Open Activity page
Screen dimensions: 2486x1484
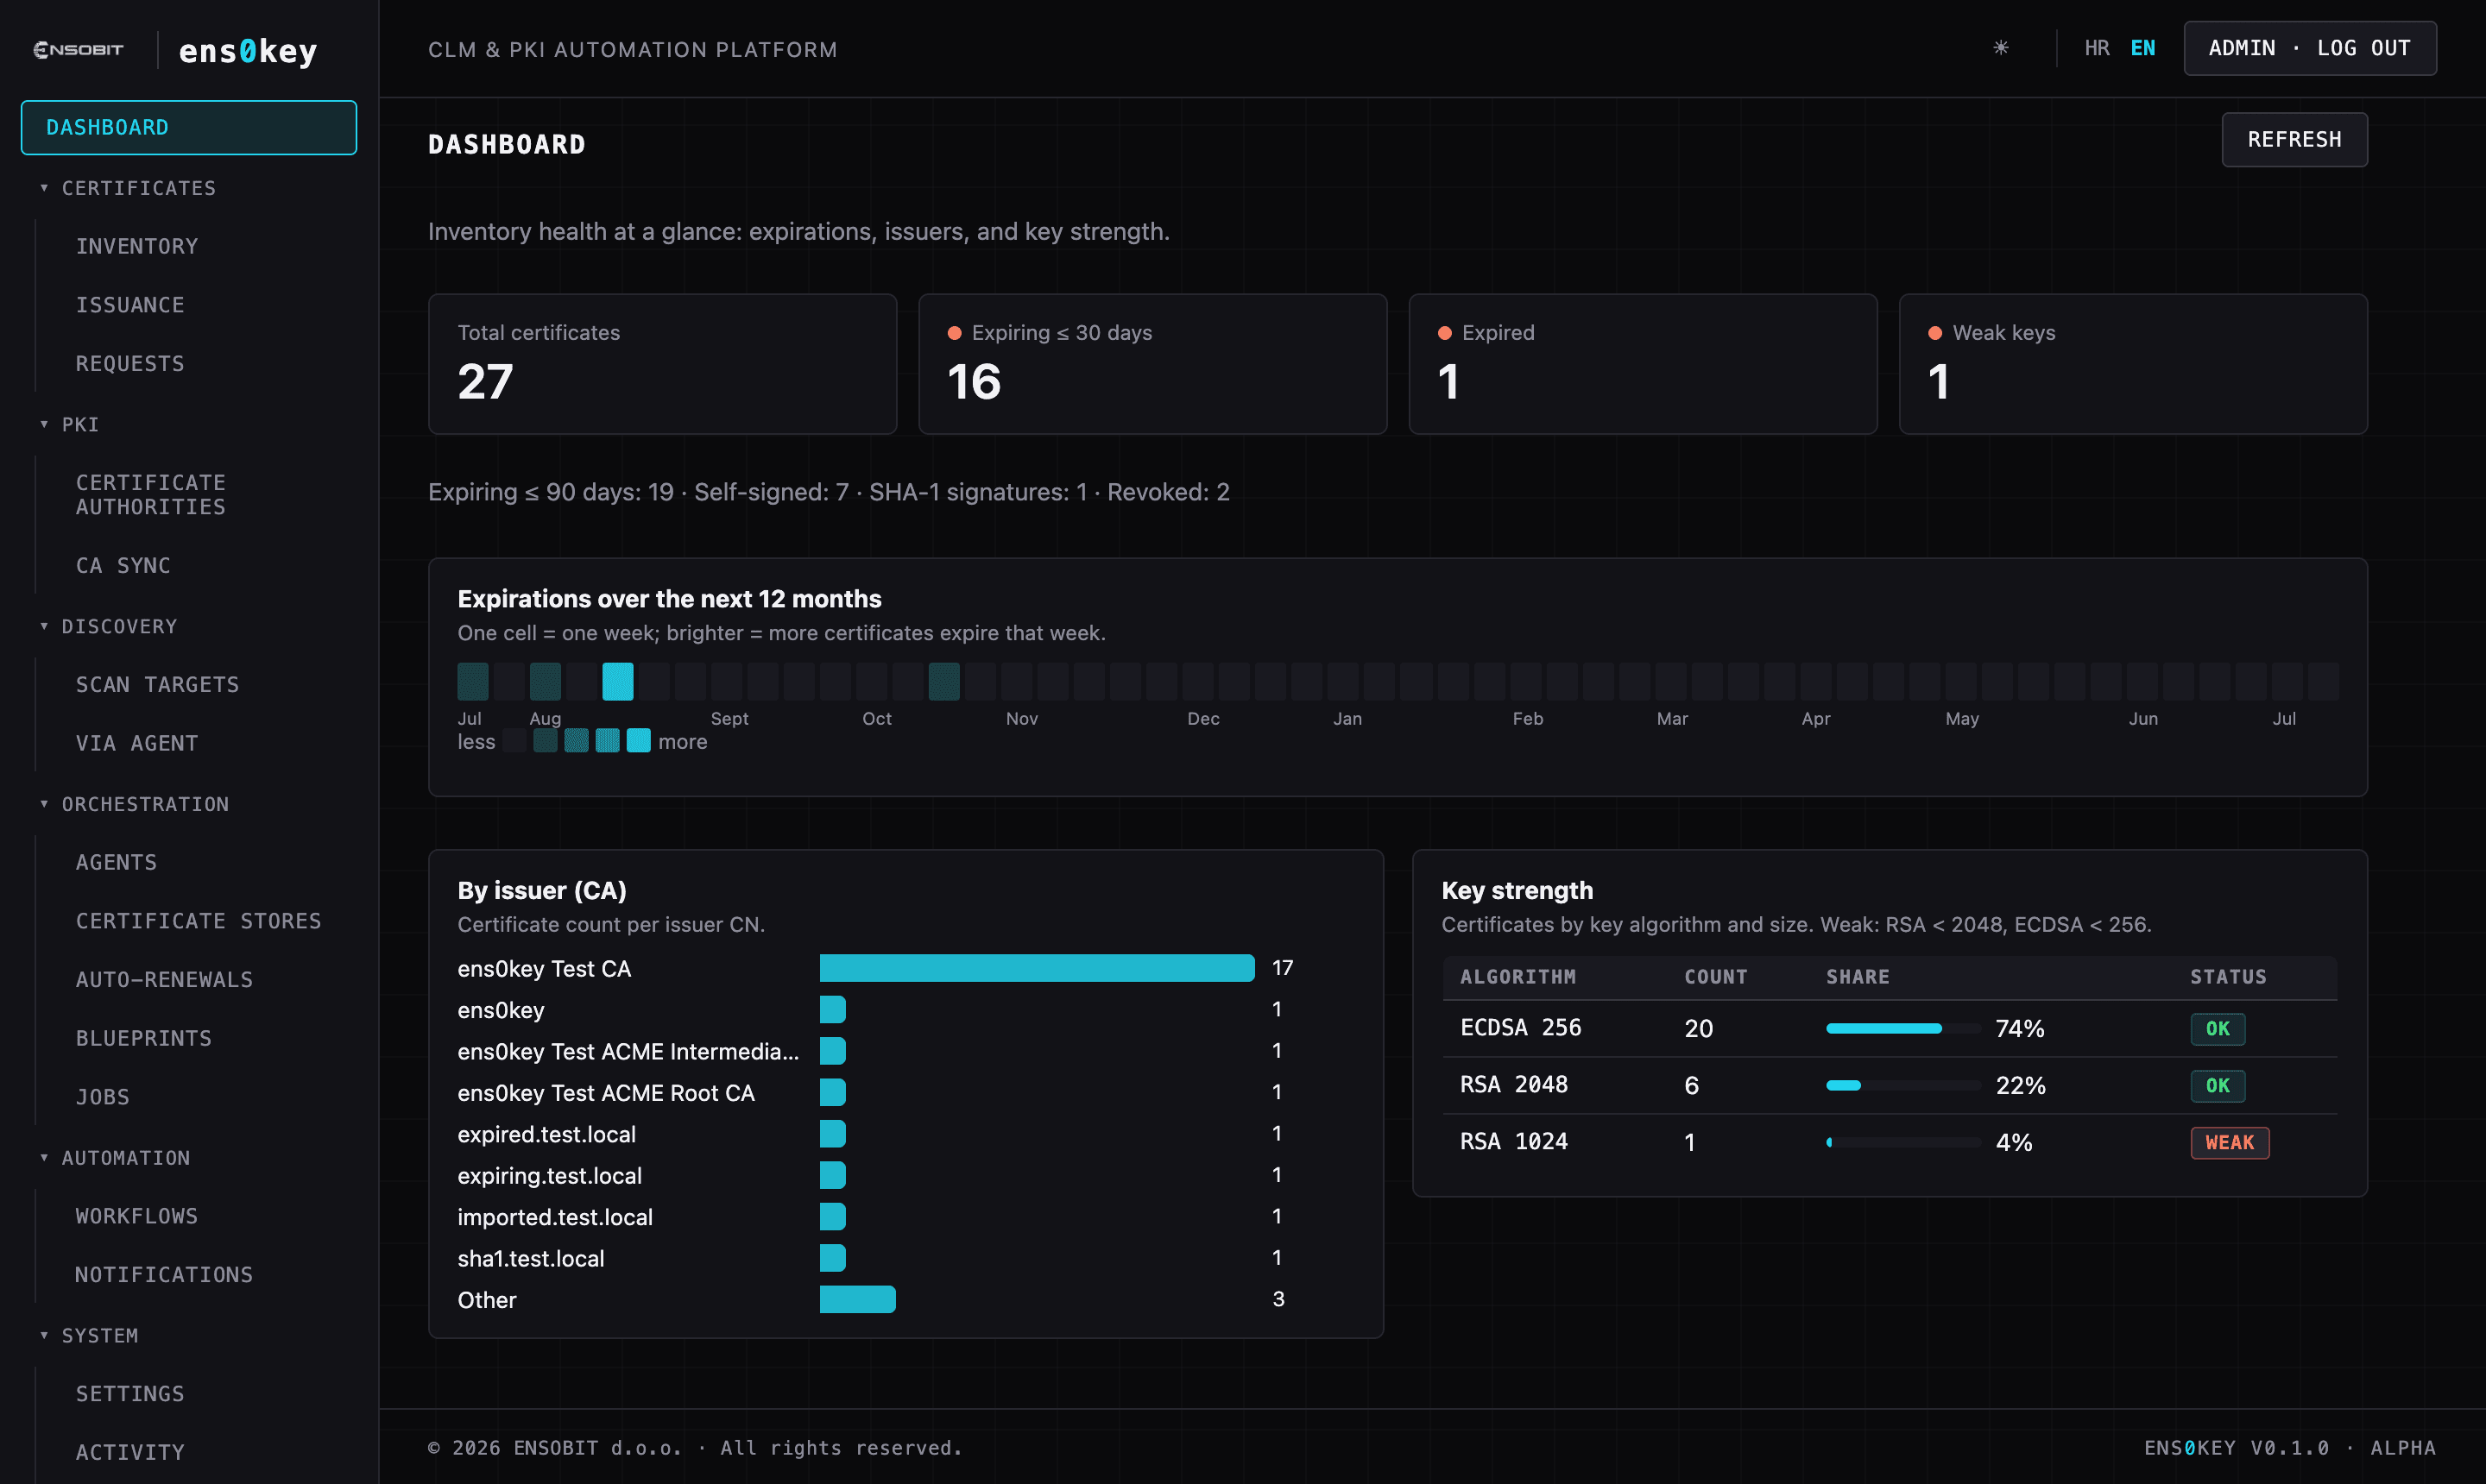click(130, 1452)
